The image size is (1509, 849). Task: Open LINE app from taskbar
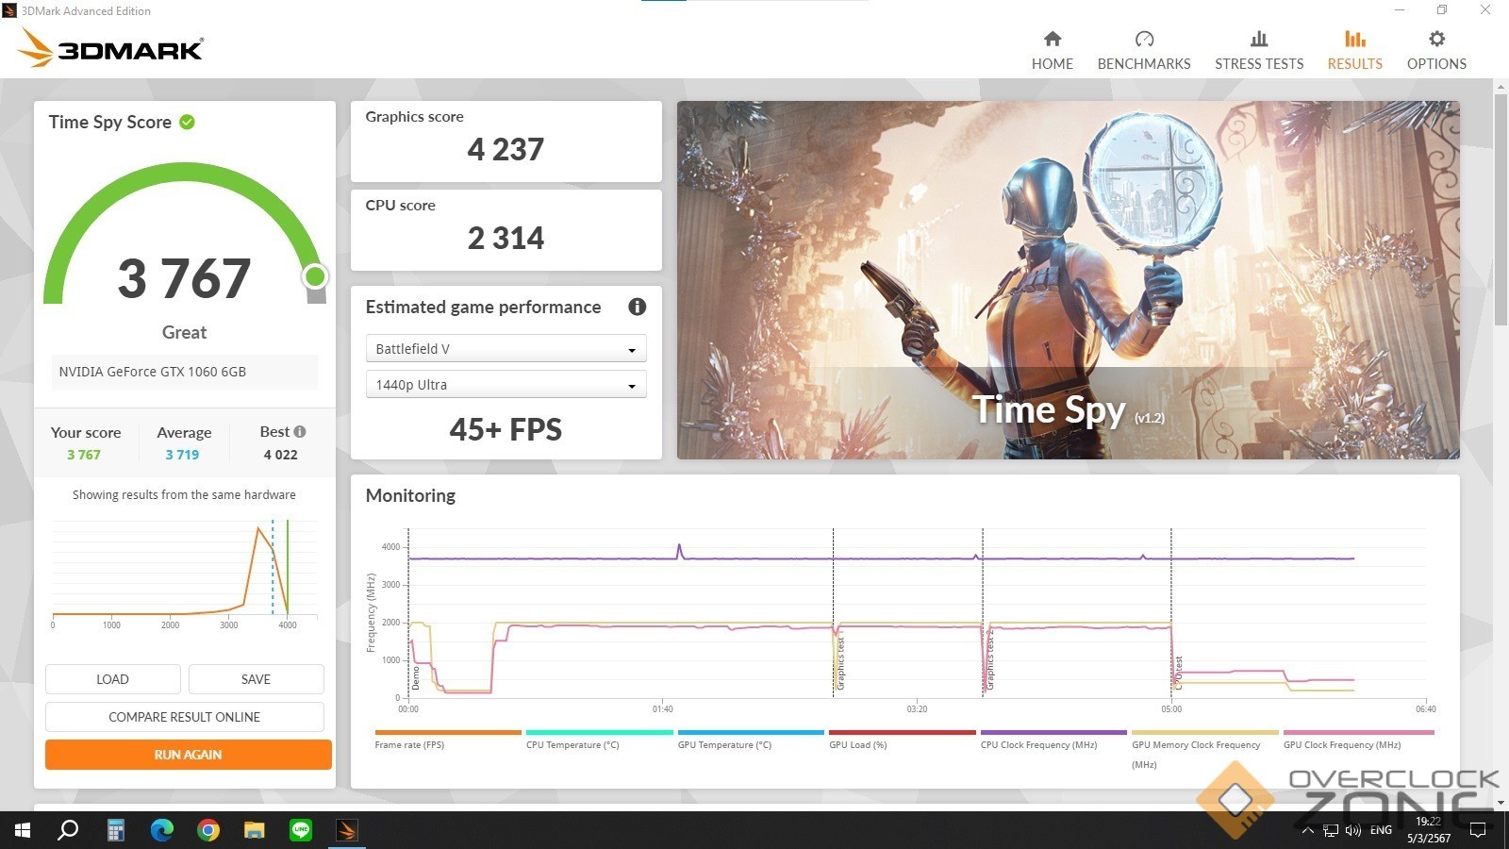(301, 830)
